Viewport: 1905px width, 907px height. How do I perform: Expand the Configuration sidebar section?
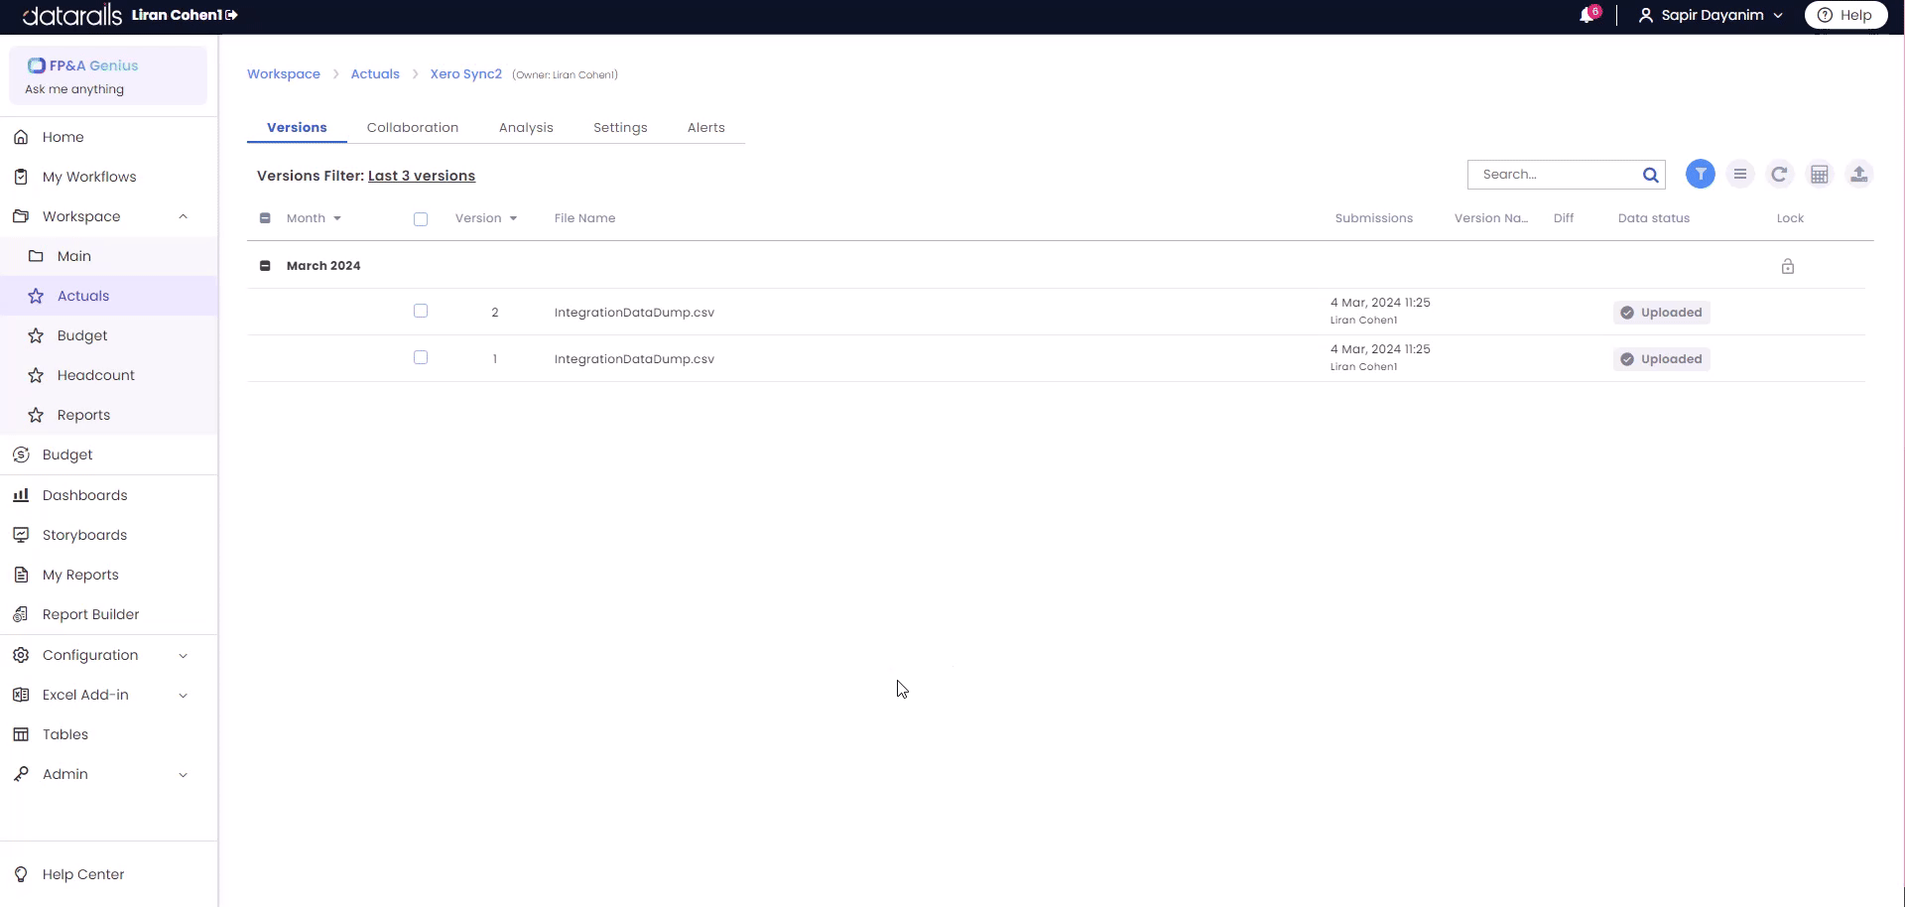pyautogui.click(x=183, y=655)
